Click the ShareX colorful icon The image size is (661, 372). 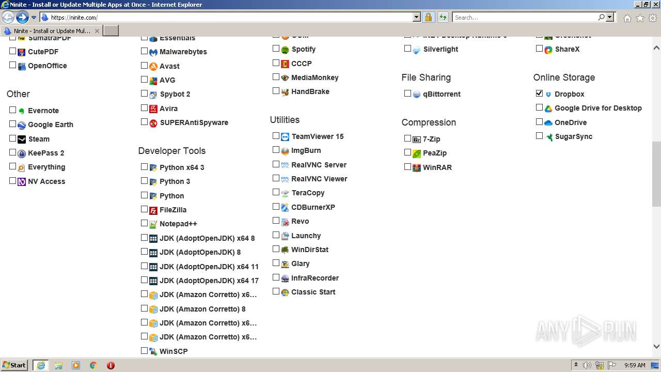pos(548,50)
